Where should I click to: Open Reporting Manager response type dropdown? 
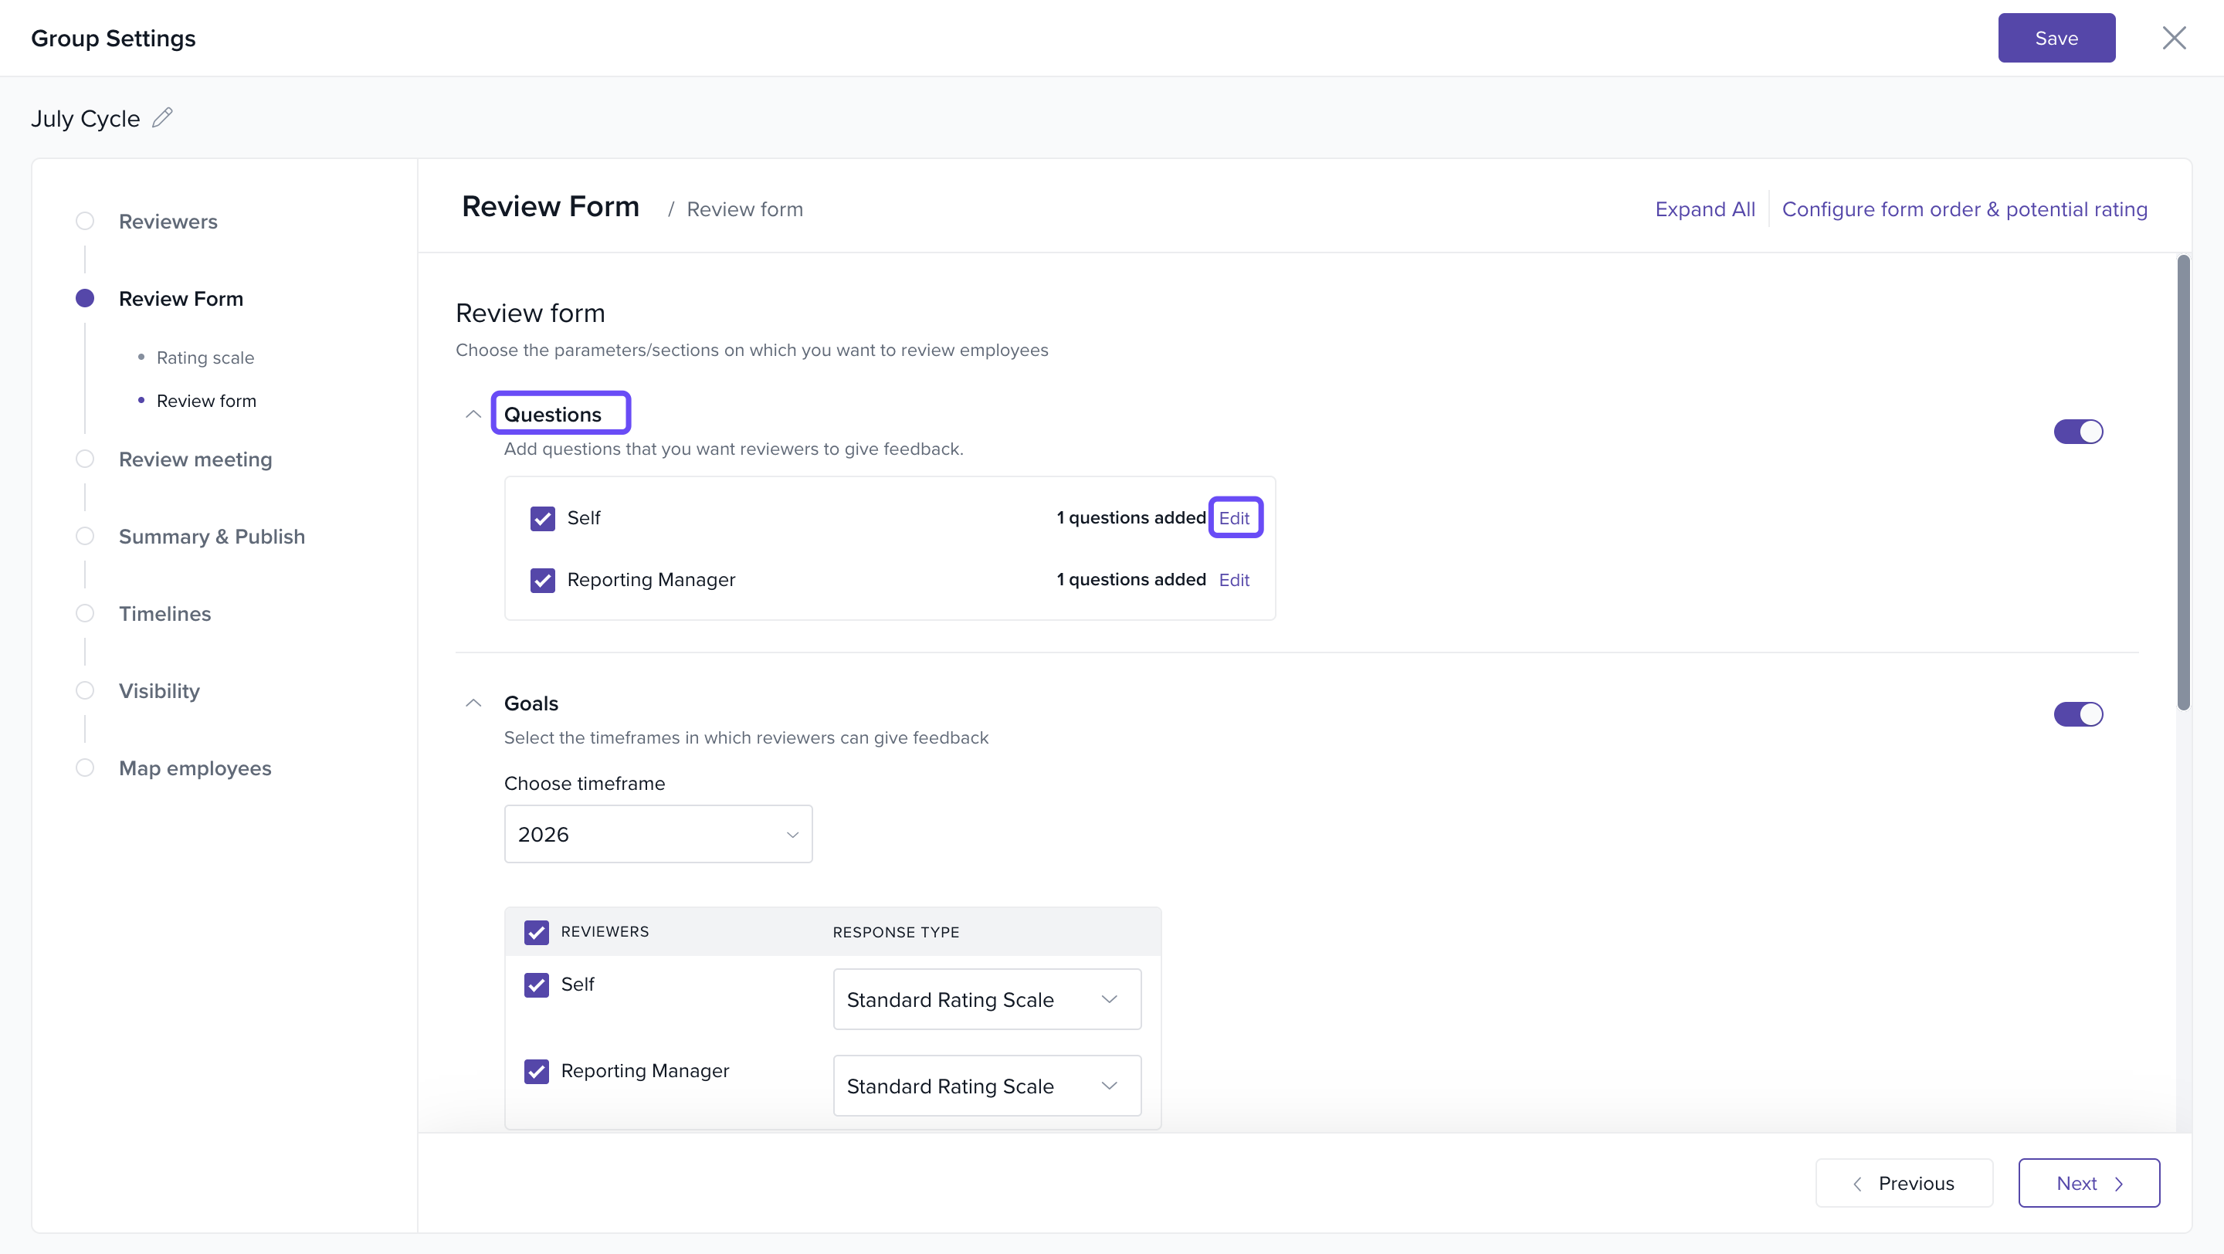tap(986, 1086)
